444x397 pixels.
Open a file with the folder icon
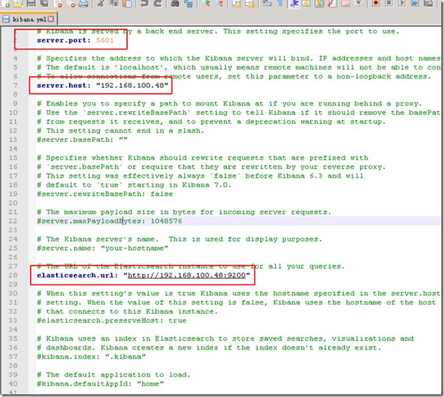point(18,3)
